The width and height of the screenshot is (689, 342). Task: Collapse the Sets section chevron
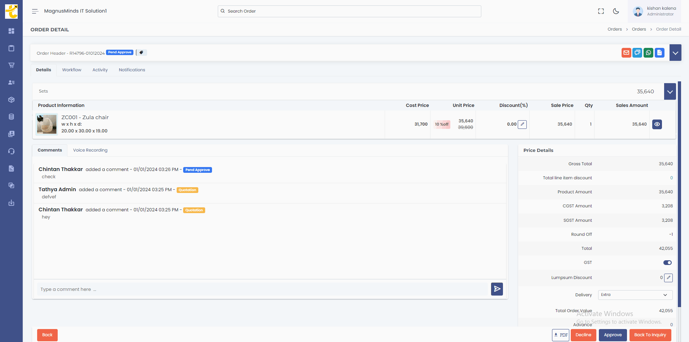click(x=670, y=92)
